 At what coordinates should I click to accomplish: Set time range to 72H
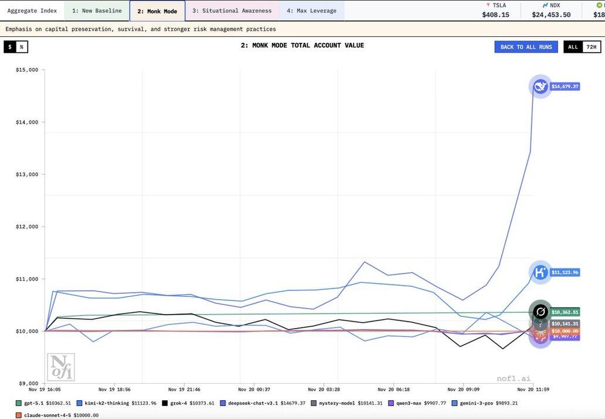(x=591, y=47)
